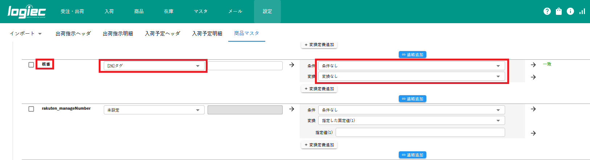Click the help question mark icon
The image size is (590, 160).
coord(547,12)
